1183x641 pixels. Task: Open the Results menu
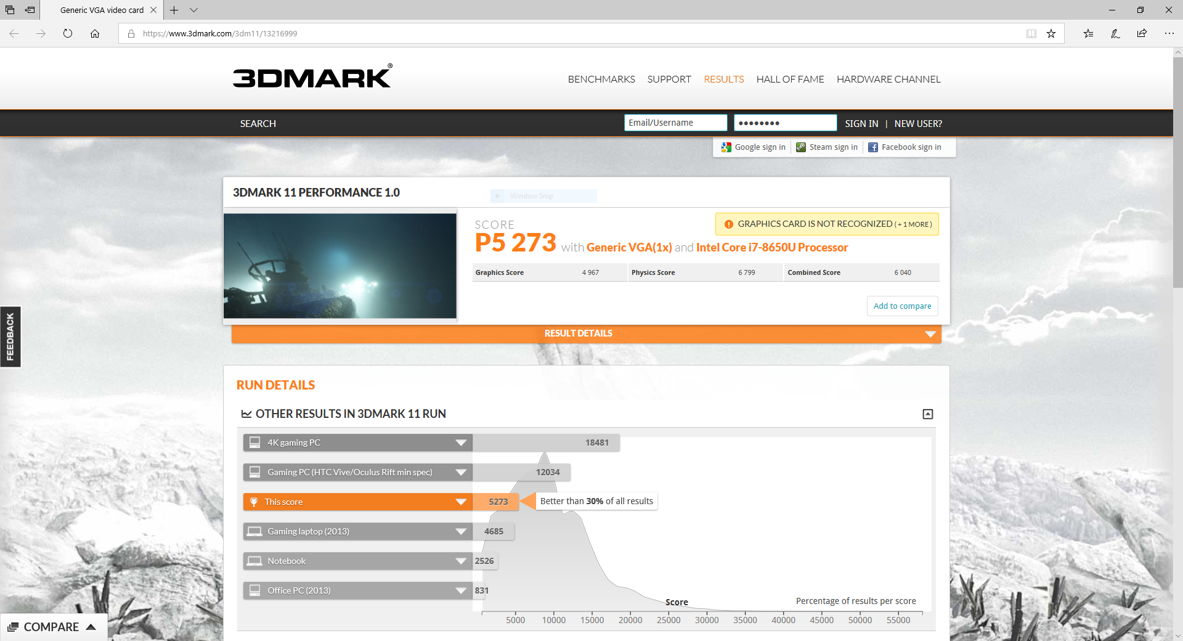[724, 80]
